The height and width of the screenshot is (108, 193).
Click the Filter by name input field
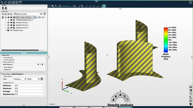point(27,14)
